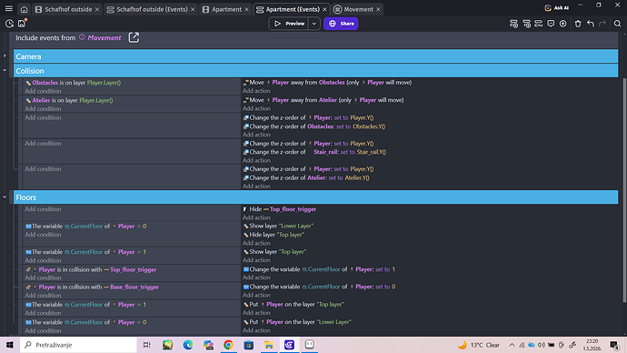Click the Share button
This screenshot has width=627, height=353.
click(341, 24)
